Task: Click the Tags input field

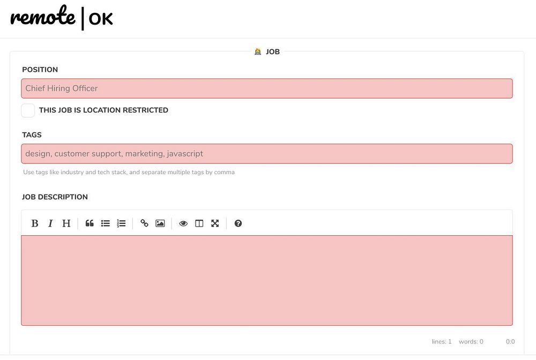Action: (266, 154)
